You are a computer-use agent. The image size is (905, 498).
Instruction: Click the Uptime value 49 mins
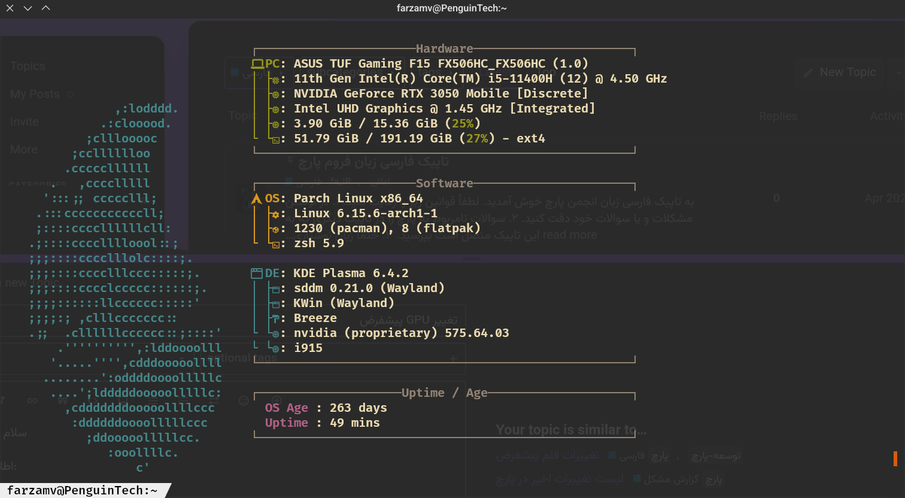[x=355, y=423]
